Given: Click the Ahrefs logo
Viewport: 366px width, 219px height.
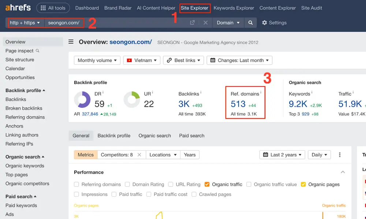Looking at the screenshot, I should pos(18,8).
